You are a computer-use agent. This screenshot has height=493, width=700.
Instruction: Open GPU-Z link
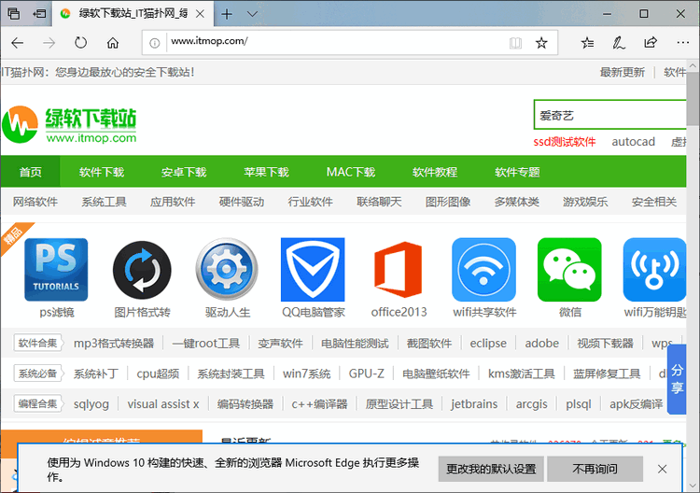(x=367, y=373)
